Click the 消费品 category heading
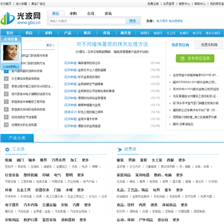This screenshot has width=224, height=224. pyautogui.click(x=130, y=149)
